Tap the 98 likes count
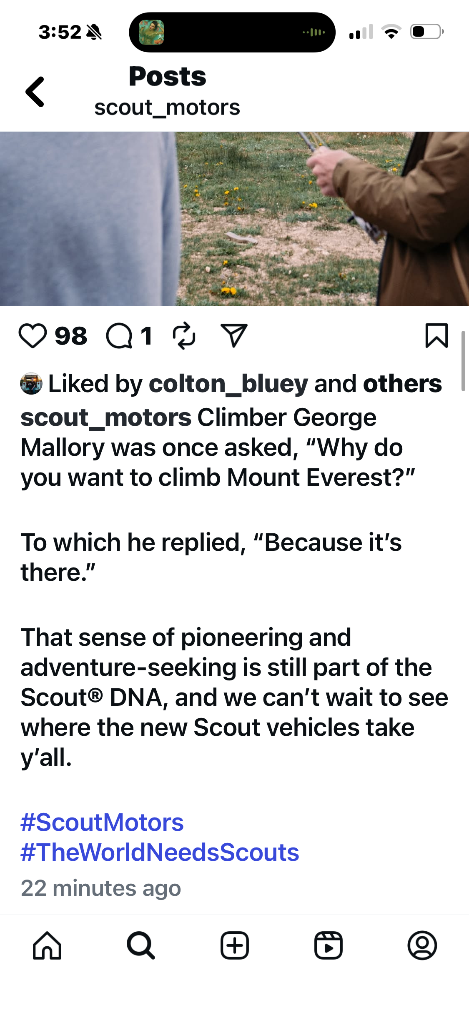The image size is (469, 1015). [x=71, y=336]
